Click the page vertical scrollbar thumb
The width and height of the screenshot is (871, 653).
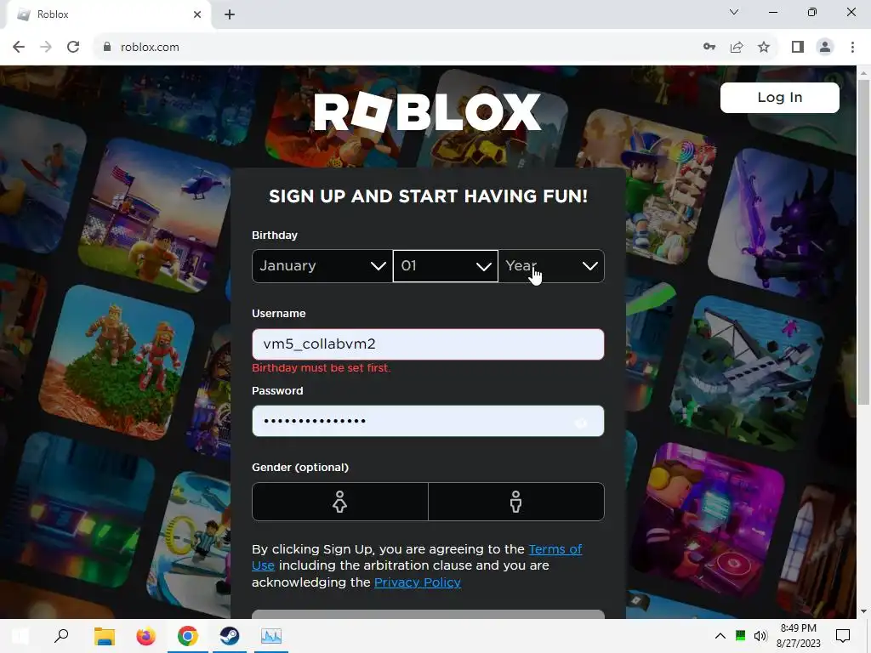[x=863, y=241]
